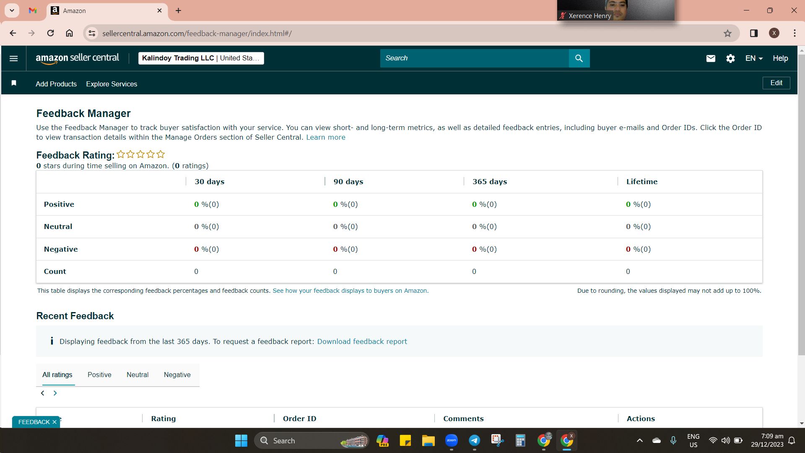Show hidden system tray icons
This screenshot has width=805, height=453.
click(x=639, y=440)
